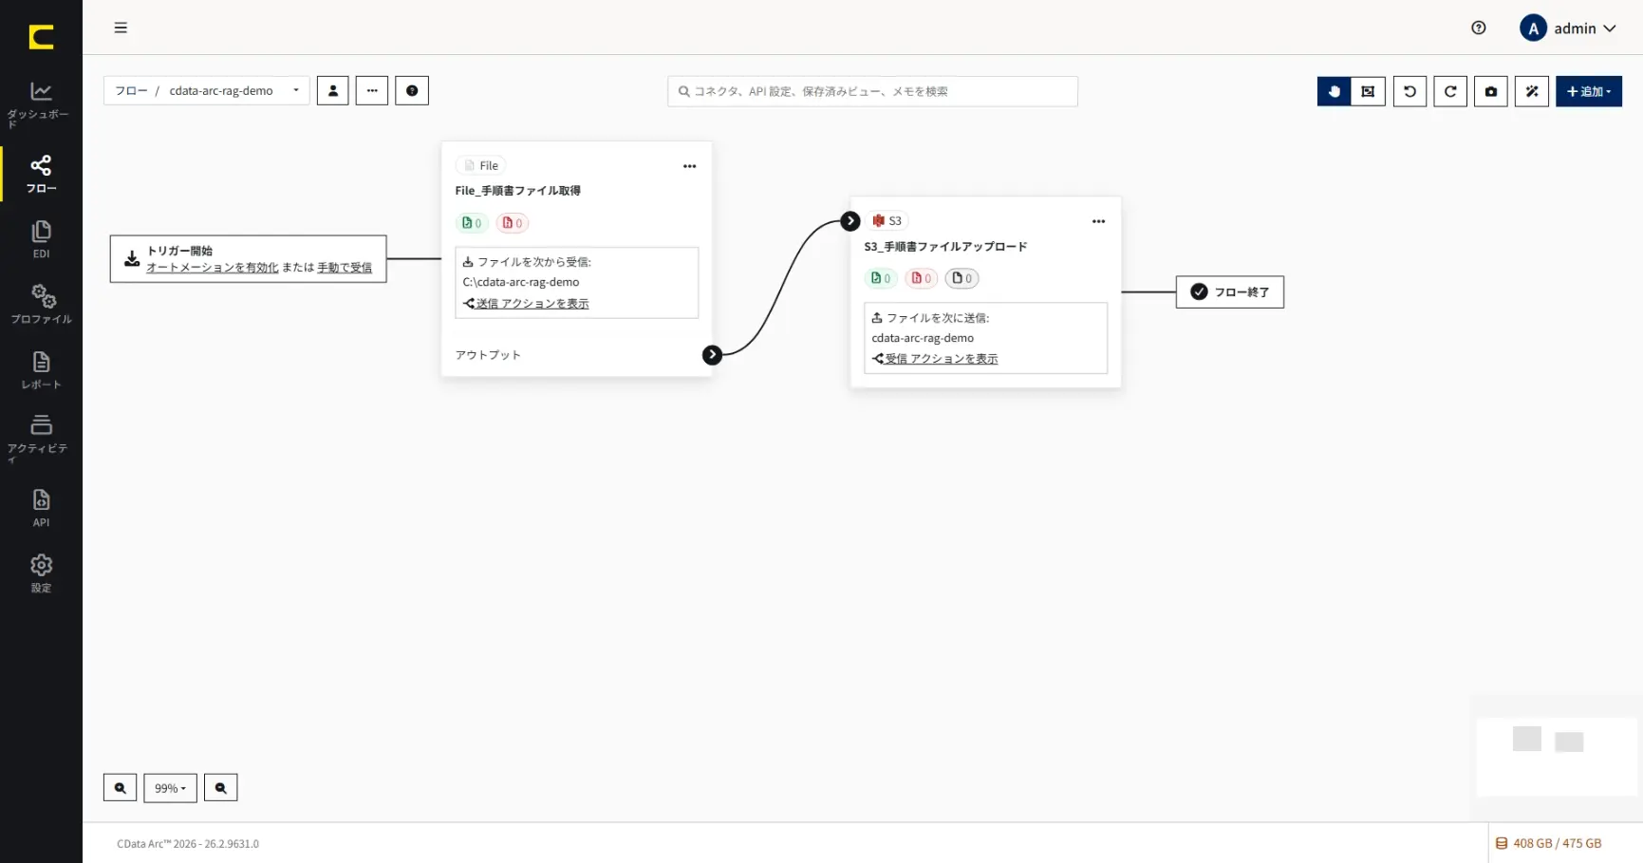Click the flow info question mark button
1643x863 pixels.
tap(412, 91)
